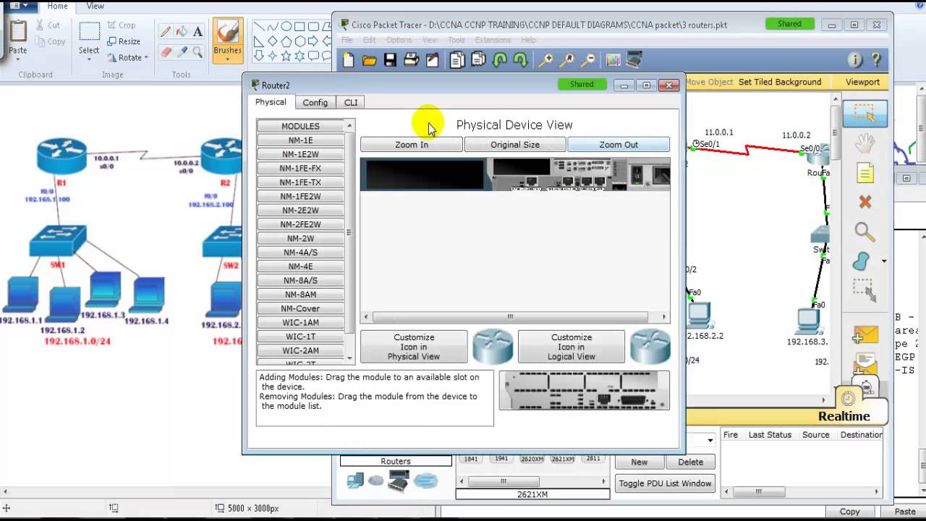Pick the Color picker eyedropper in Paint

click(182, 52)
